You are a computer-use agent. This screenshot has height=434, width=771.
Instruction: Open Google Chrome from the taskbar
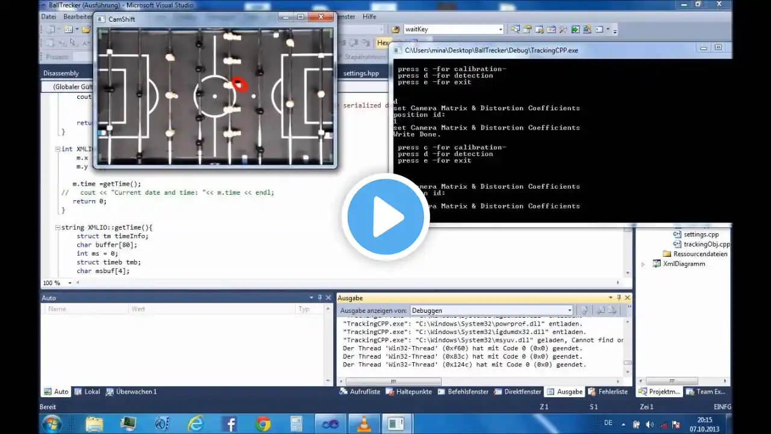pos(263,424)
